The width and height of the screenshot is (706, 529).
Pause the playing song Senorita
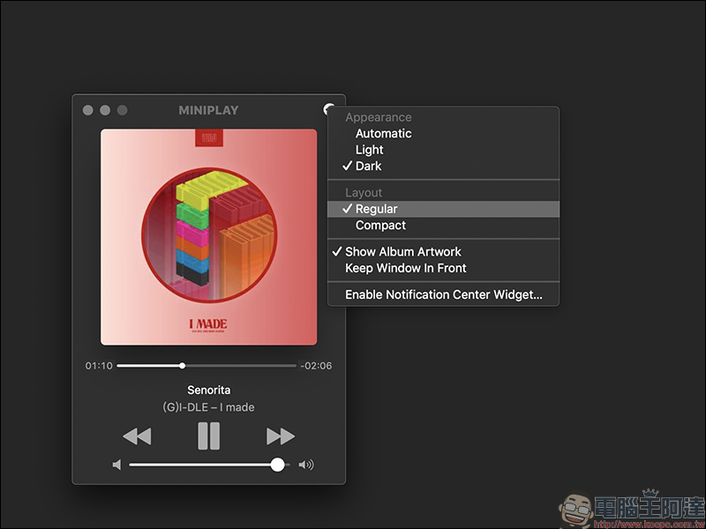click(208, 436)
